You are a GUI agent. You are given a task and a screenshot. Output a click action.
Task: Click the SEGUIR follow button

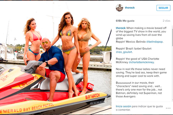tap(163, 8)
